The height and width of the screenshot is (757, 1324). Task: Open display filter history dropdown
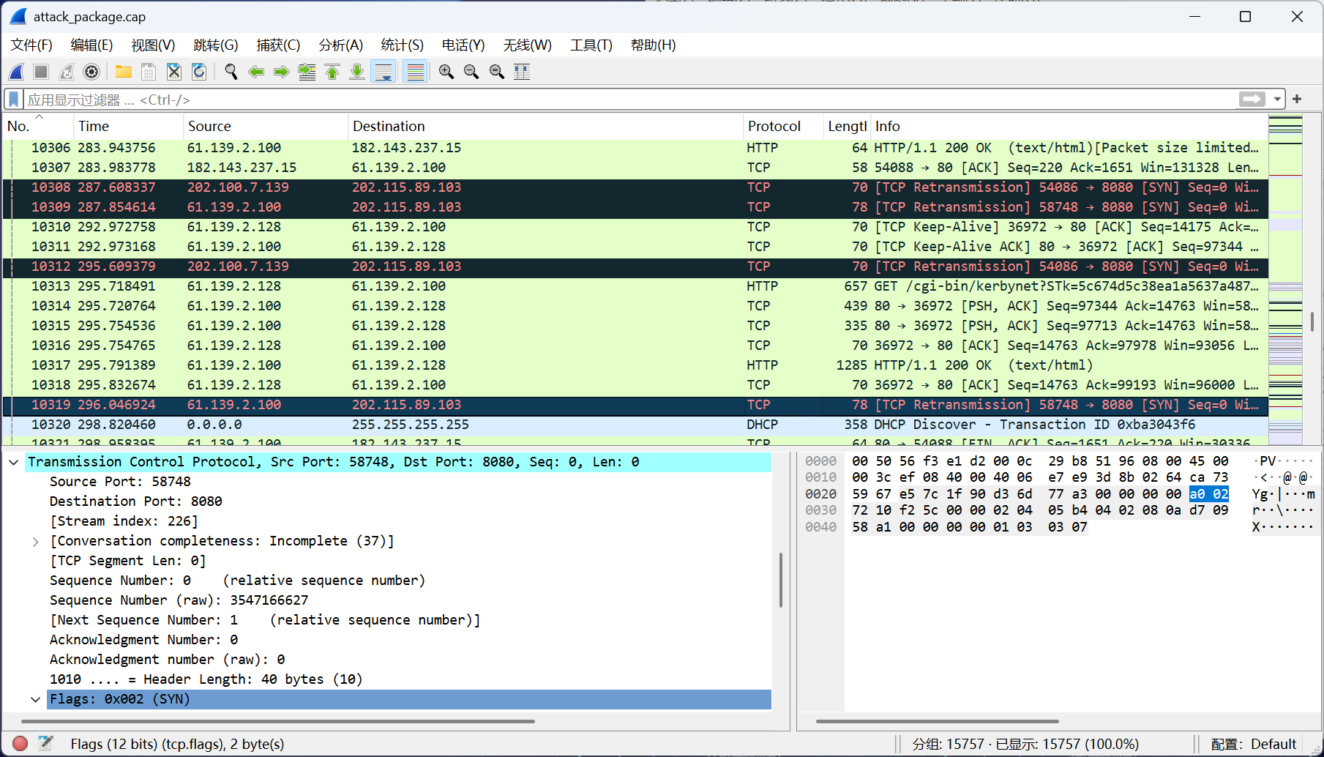pos(1277,99)
